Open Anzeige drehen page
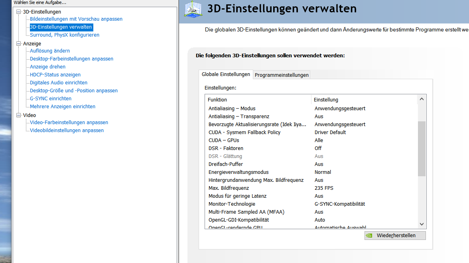The width and height of the screenshot is (469, 263). pyautogui.click(x=47, y=67)
